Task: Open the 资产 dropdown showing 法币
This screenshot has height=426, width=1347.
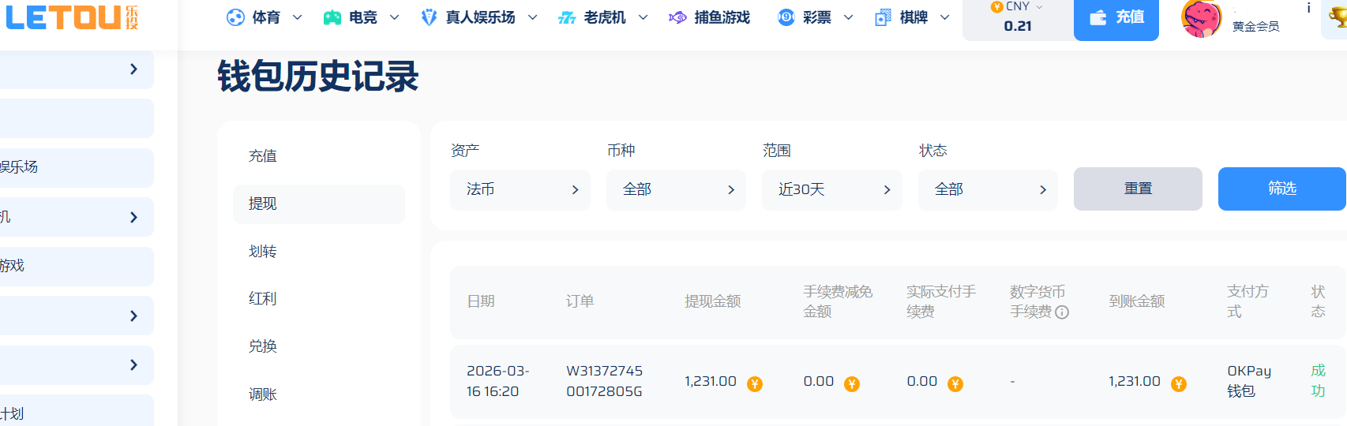Action: [520, 189]
